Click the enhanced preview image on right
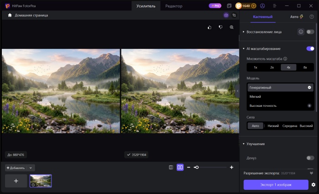 click(x=180, y=91)
